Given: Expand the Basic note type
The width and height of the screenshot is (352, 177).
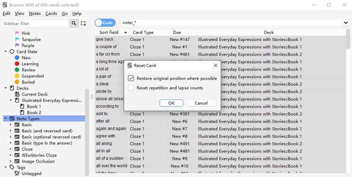Looking at the screenshot, I should [11, 125].
